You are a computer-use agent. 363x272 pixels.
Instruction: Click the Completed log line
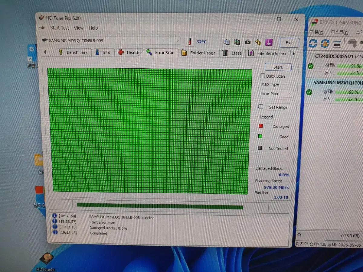tap(98, 233)
